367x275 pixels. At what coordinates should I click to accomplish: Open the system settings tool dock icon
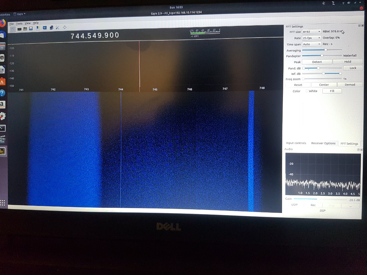pyautogui.click(x=2, y=116)
